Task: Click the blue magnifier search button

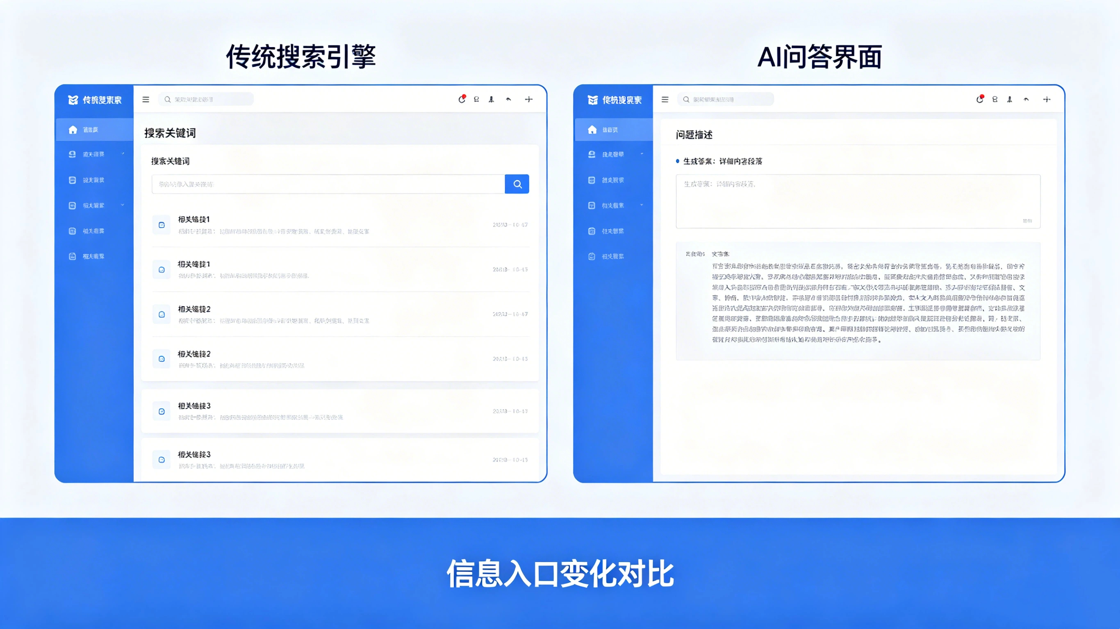Action: tap(517, 184)
